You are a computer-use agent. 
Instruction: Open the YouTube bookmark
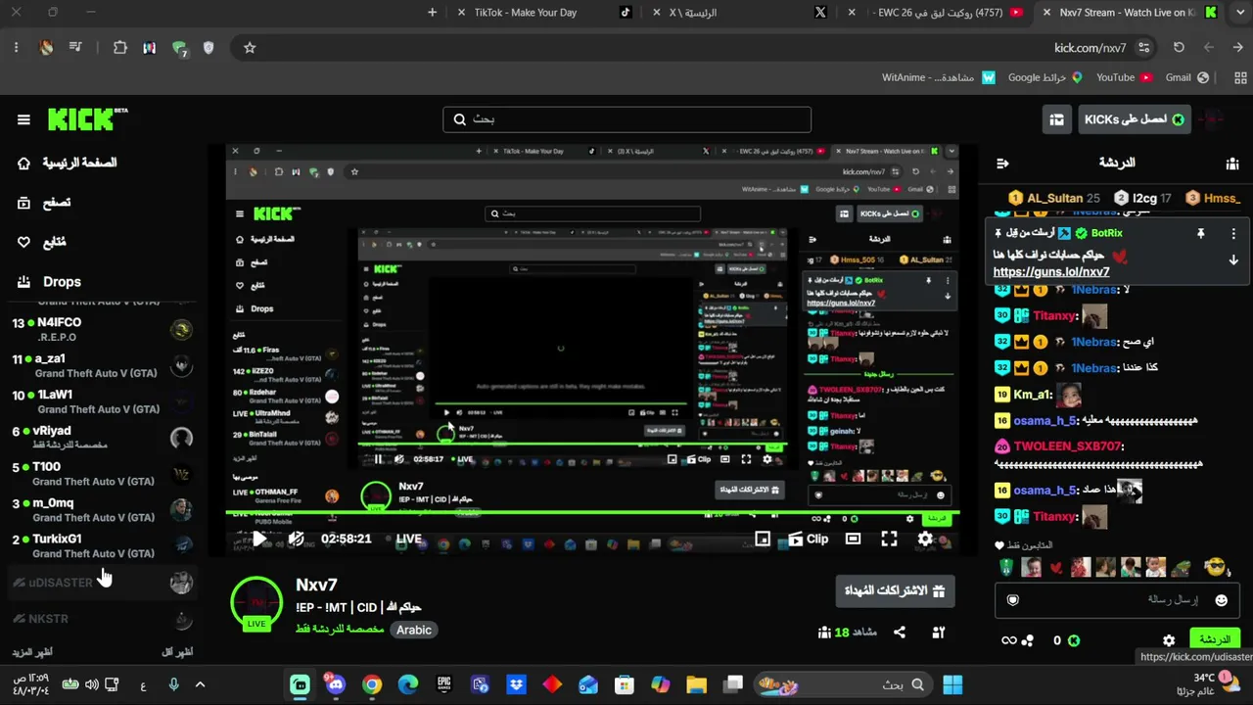1124,77
